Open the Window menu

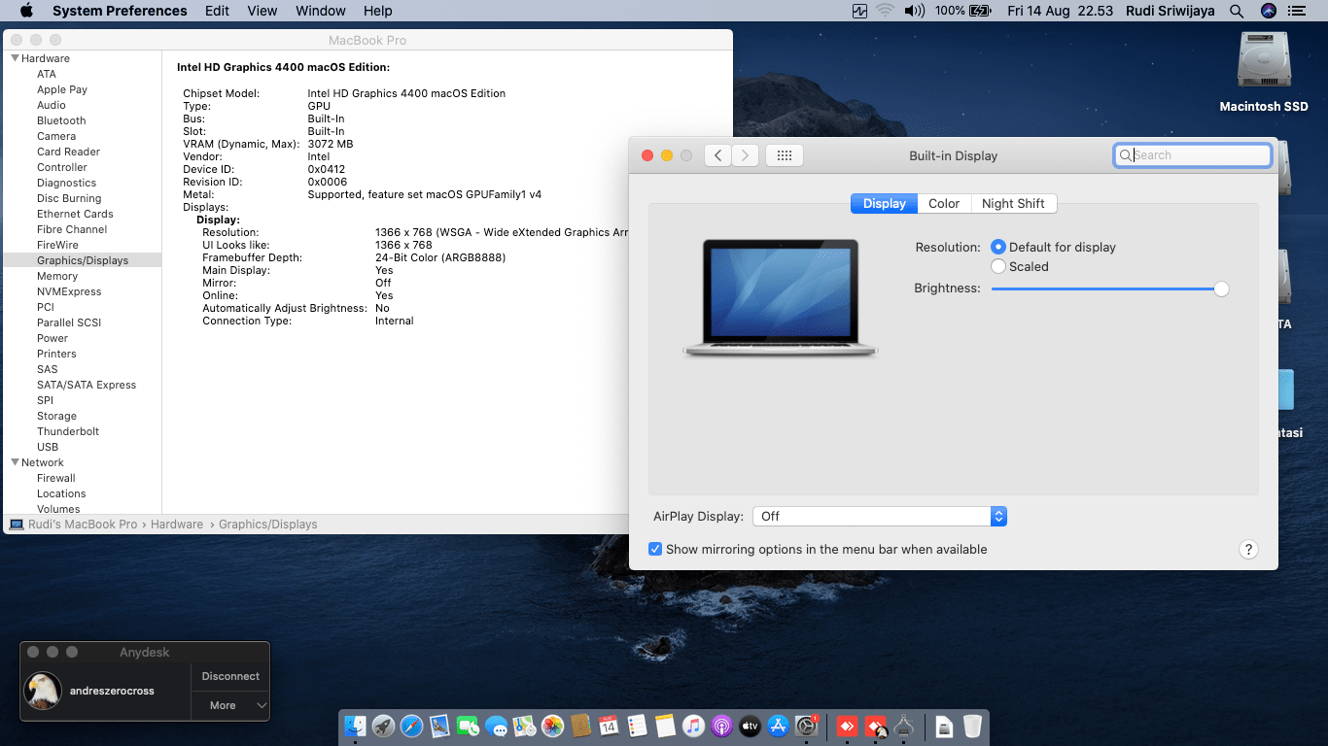click(320, 11)
